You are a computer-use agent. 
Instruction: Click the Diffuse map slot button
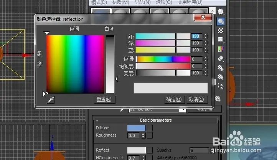tap(150, 128)
